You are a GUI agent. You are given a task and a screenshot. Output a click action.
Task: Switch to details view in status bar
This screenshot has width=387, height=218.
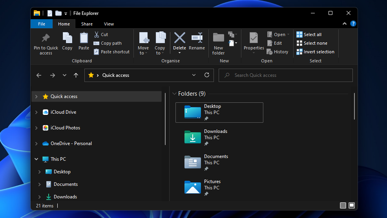pos(343,205)
